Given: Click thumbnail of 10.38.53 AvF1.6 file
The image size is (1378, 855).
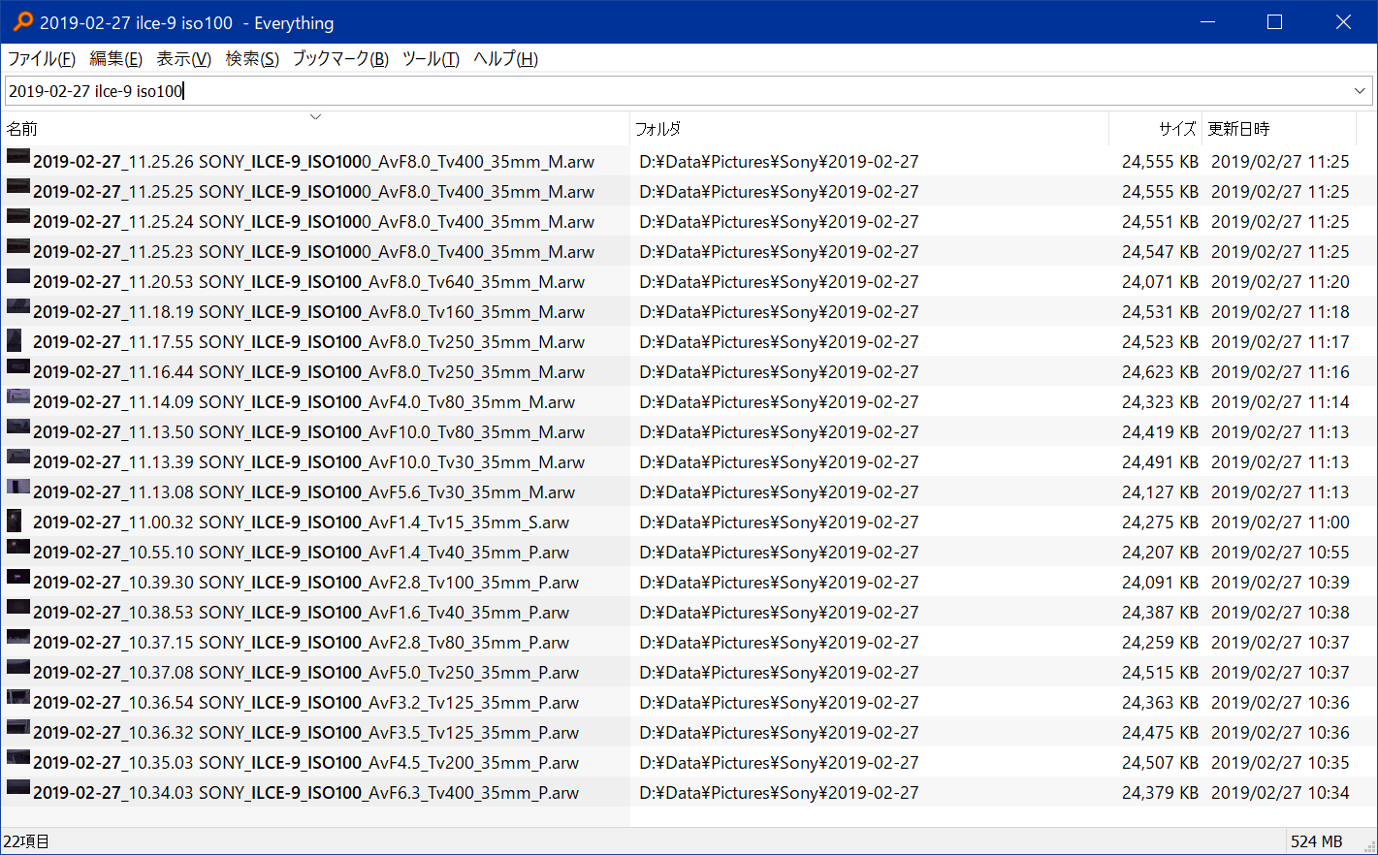Looking at the screenshot, I should (x=17, y=607).
